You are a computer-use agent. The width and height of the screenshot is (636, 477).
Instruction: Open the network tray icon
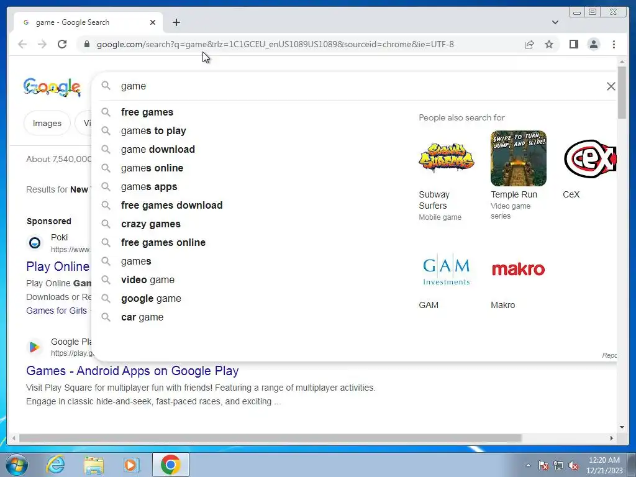click(558, 465)
